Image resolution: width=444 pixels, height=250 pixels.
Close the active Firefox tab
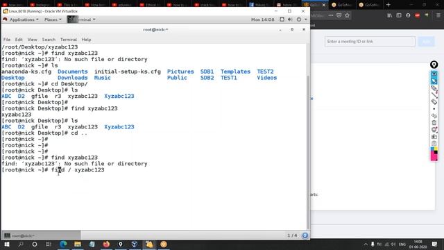coord(324,5)
